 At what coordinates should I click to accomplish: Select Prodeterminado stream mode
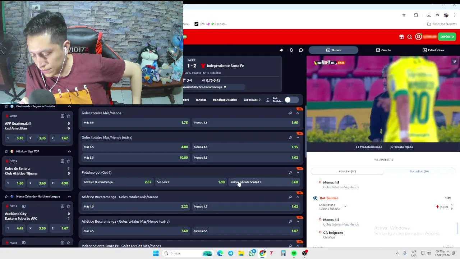tap(369, 147)
